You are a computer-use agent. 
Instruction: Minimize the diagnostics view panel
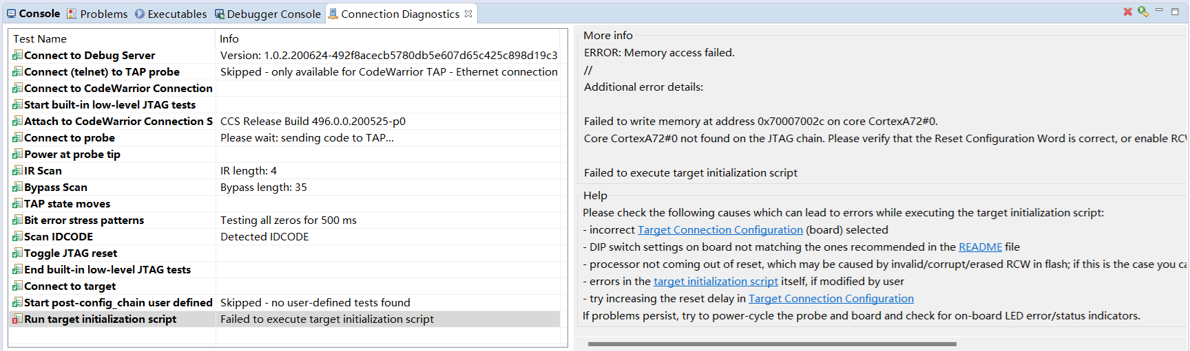point(1159,10)
